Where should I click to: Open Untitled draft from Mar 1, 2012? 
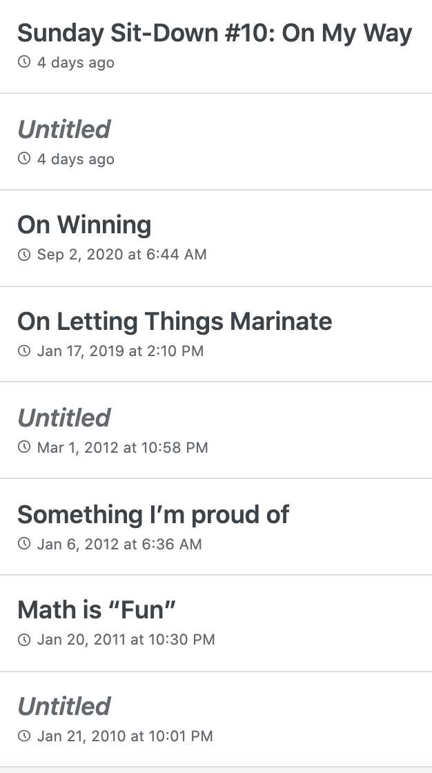[x=64, y=418]
